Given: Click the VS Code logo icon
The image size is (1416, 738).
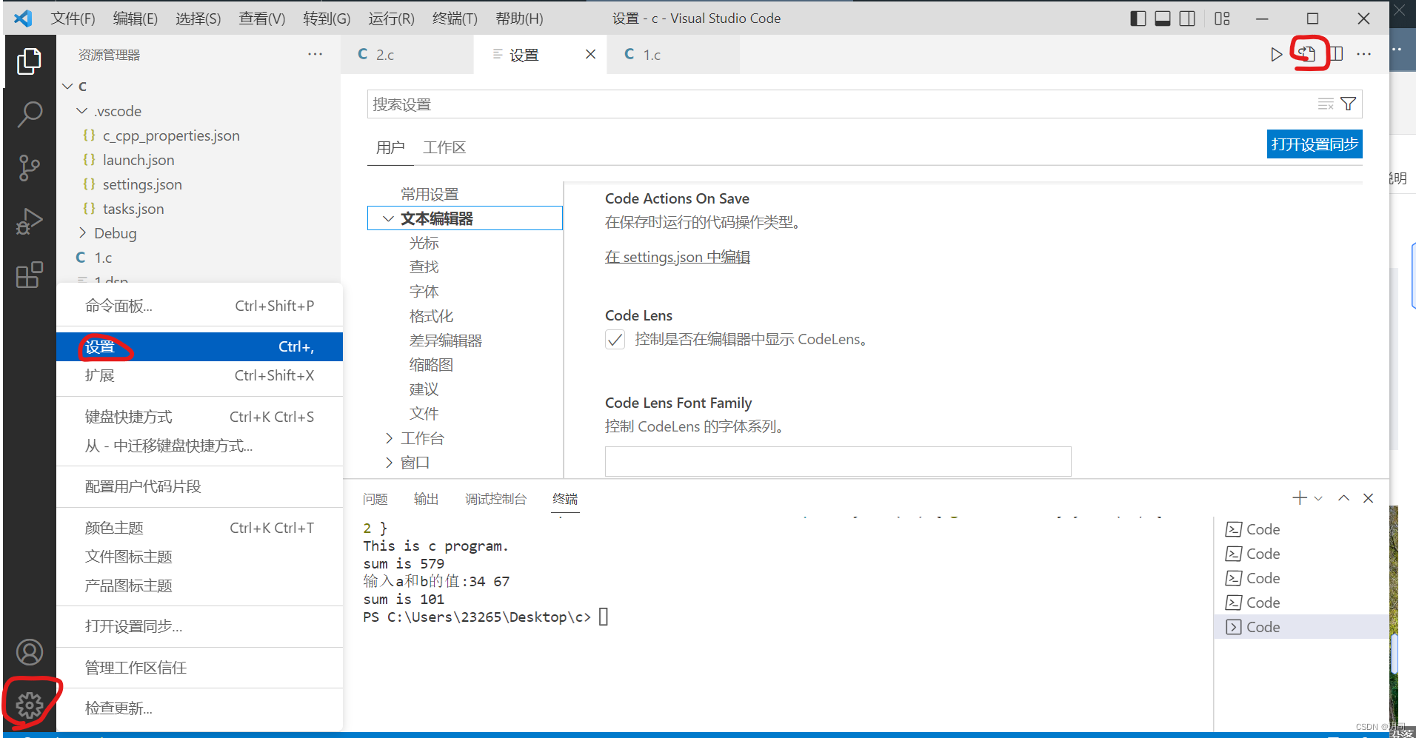Looking at the screenshot, I should (x=23, y=19).
